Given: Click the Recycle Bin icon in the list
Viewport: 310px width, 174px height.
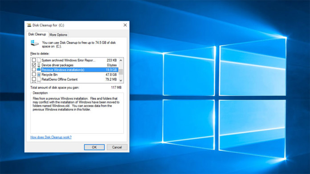Looking at the screenshot, I should [39, 75].
